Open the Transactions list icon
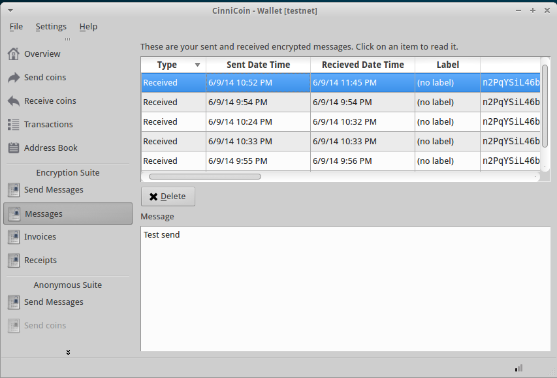Screen dimensions: 557x378 point(14,124)
